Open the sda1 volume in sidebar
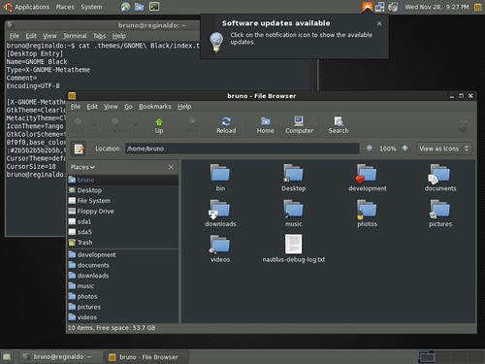This screenshot has width=485, height=364. (123, 221)
